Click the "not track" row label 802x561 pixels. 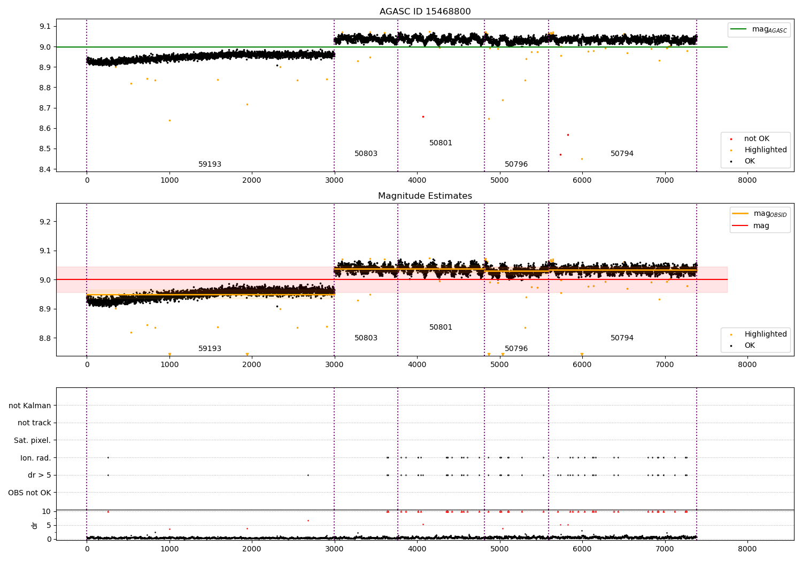[x=34, y=423]
